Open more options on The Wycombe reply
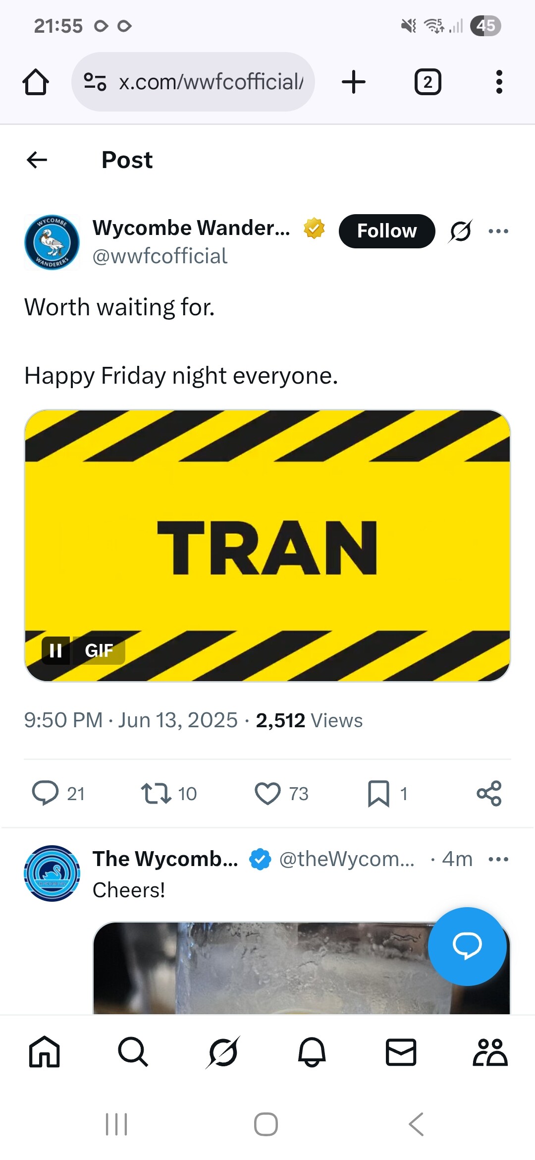The width and height of the screenshot is (535, 1160). pos(498,859)
